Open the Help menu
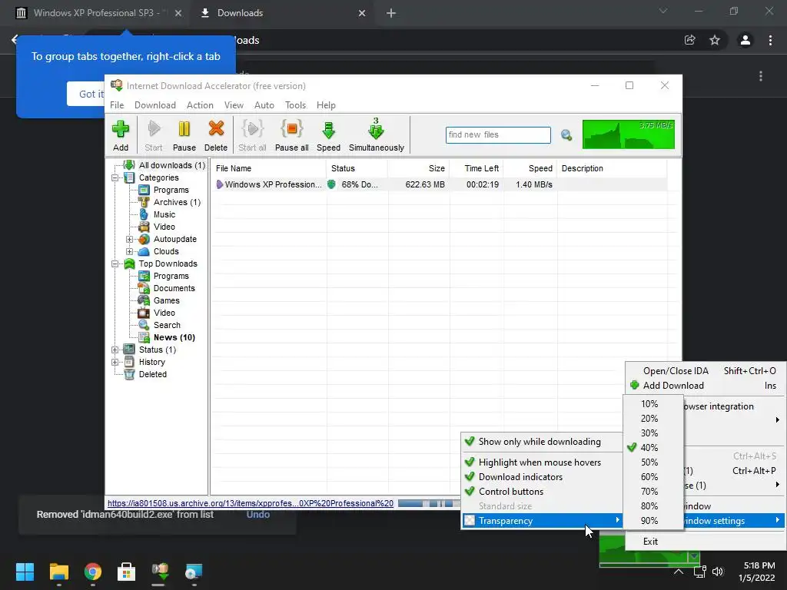The width and height of the screenshot is (787, 590). (326, 104)
